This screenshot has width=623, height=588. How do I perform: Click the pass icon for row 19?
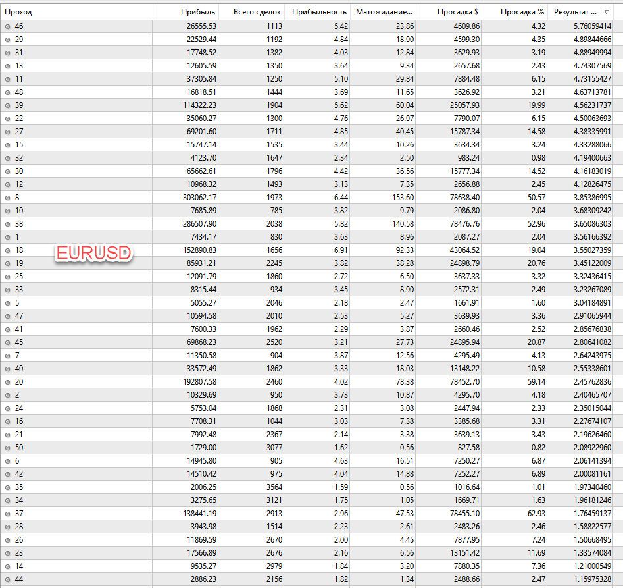point(7,263)
